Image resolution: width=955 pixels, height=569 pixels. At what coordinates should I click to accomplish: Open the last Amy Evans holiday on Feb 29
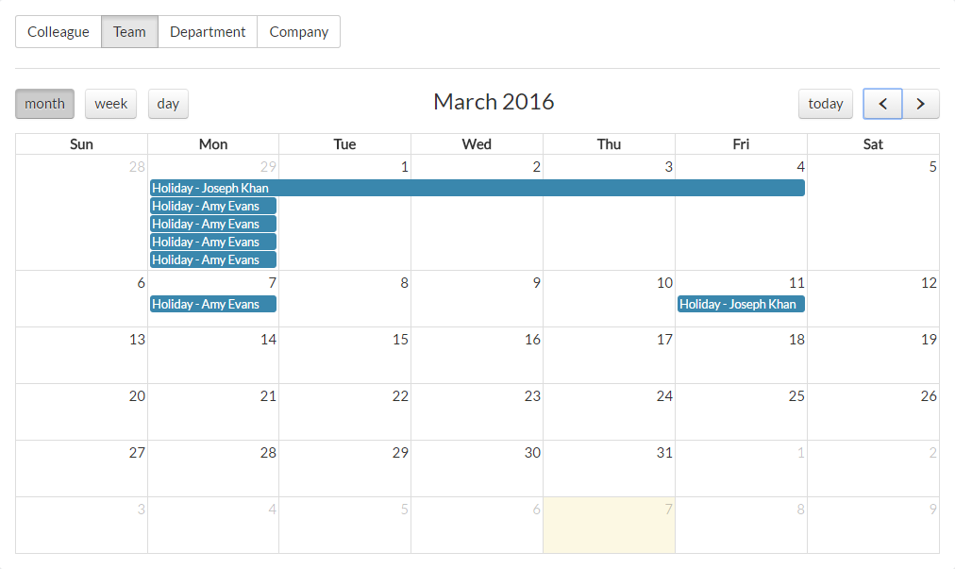[x=213, y=260]
